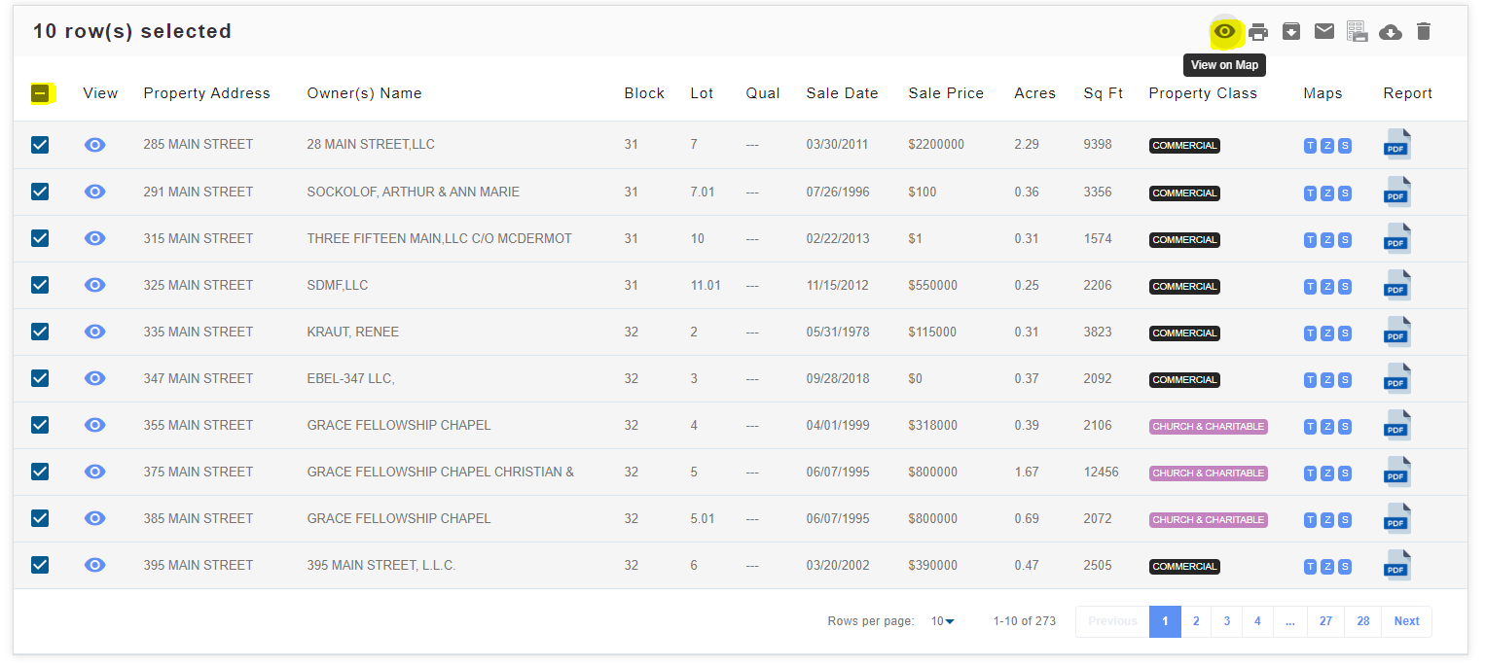
Task: Click the T map badge for 335 MAIN STREET
Action: (1311, 333)
